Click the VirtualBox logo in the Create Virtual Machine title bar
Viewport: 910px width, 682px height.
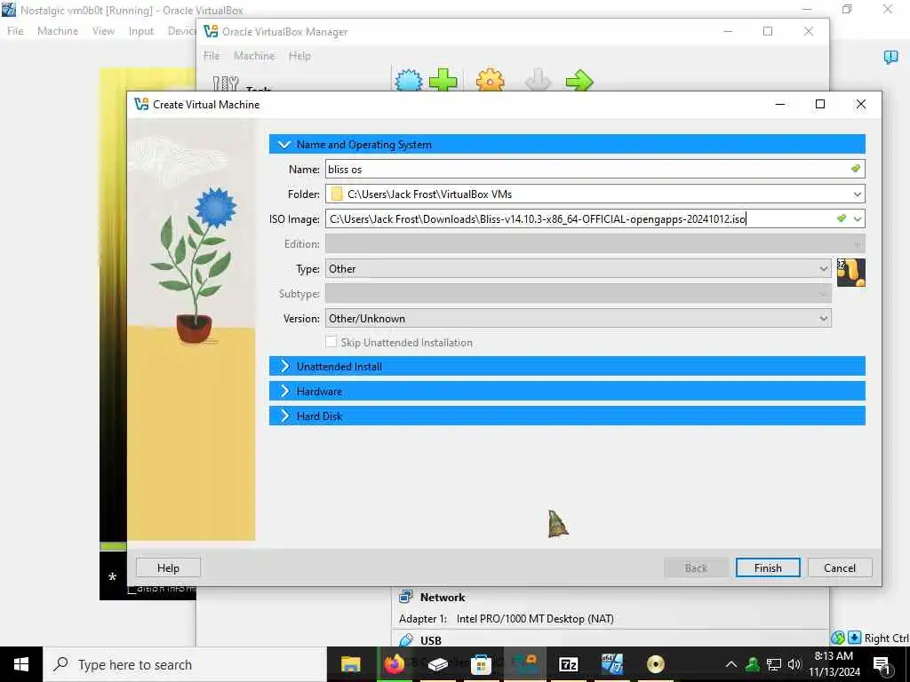tap(141, 105)
